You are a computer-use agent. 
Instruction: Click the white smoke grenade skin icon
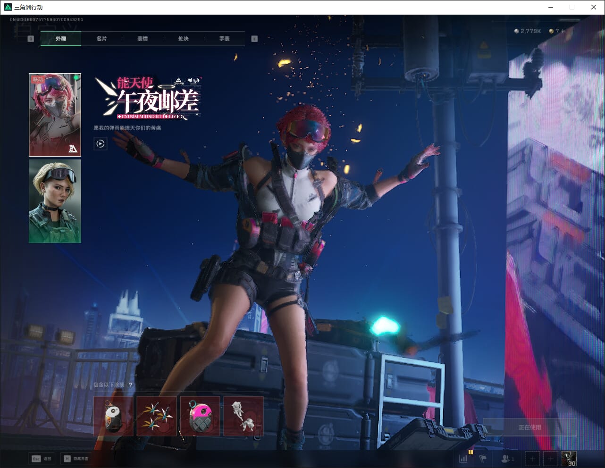coord(113,416)
